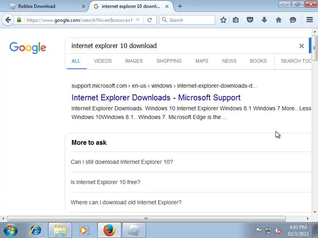Open Internet Explorer Downloads - Microsoft Support link

156,98
